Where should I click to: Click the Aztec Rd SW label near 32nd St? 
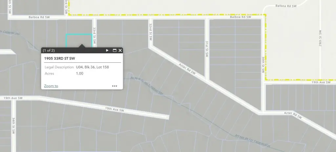187,69
